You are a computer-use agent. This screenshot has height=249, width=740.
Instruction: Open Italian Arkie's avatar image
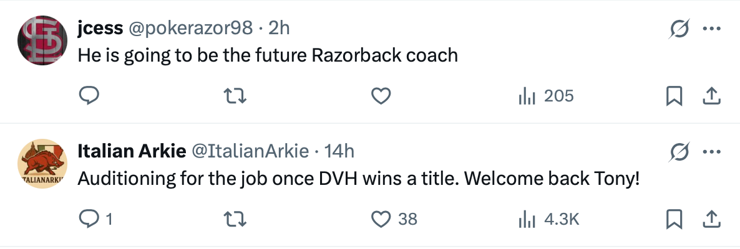(x=41, y=164)
